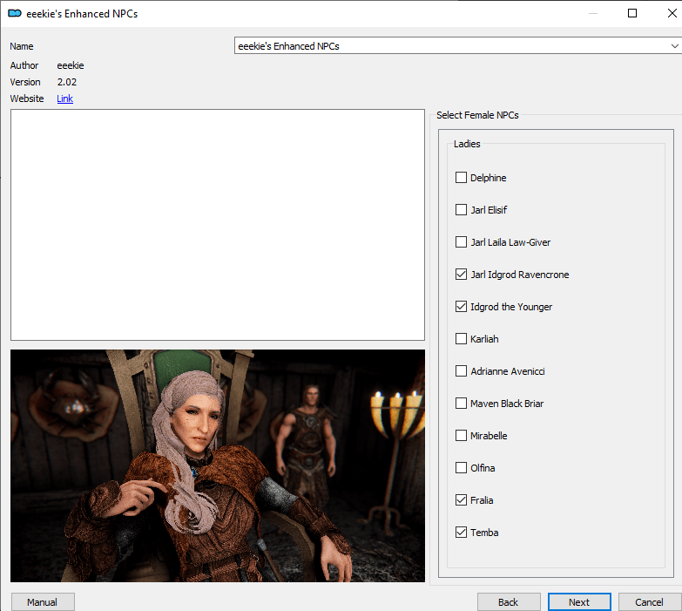Proceed with the Next button

pos(579,602)
